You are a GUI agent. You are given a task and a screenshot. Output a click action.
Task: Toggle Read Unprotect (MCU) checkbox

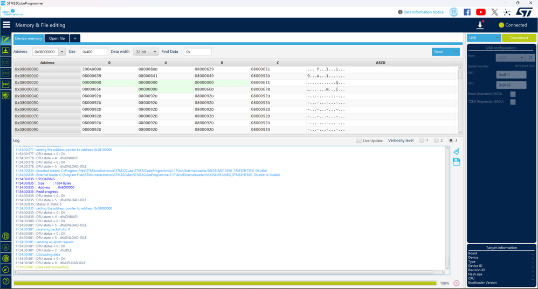(x=513, y=94)
